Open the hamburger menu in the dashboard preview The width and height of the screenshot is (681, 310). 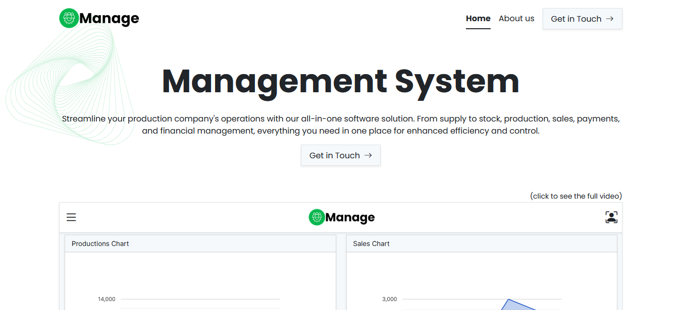71,217
